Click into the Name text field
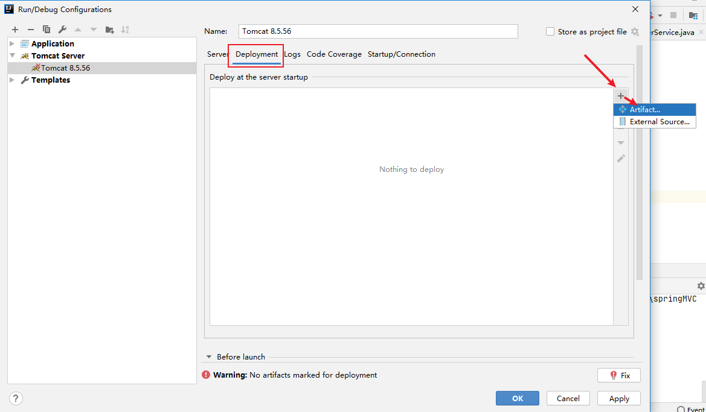Viewport: 706px width, 412px height. pos(378,31)
